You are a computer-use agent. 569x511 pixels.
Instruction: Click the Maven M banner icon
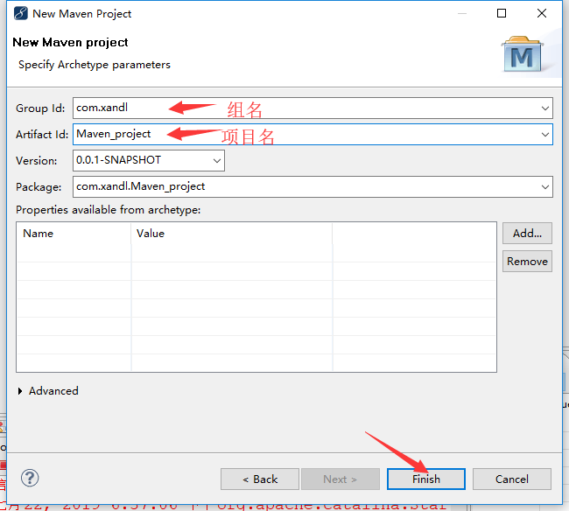coord(523,53)
